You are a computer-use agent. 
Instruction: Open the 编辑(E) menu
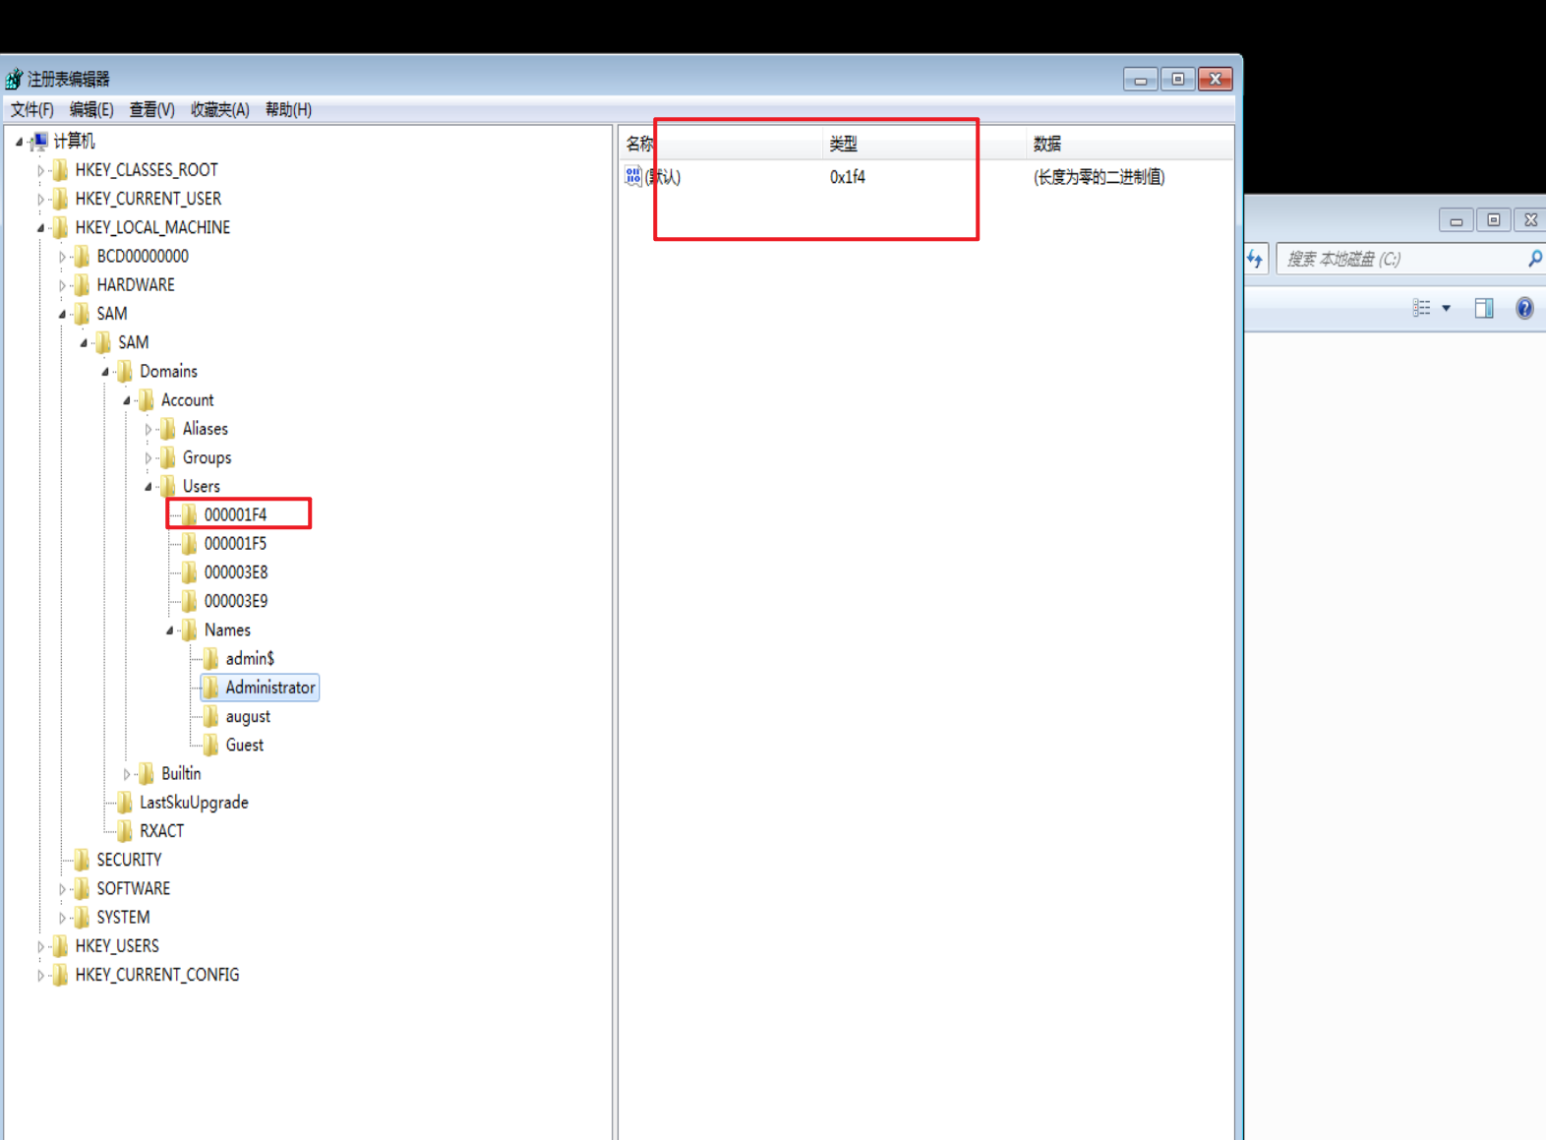click(91, 109)
